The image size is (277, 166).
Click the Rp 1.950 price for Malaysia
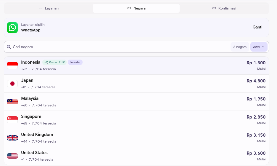click(256, 99)
